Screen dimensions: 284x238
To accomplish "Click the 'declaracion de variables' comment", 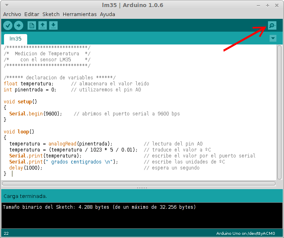I will [60, 78].
